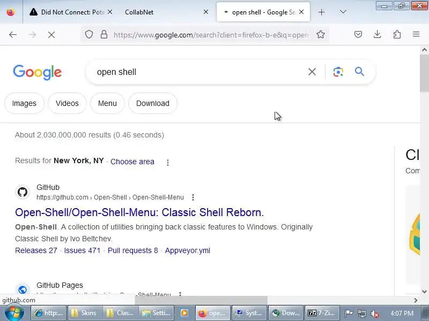
Task: Open Pull requests 8 sitelink
Action: click(132, 250)
